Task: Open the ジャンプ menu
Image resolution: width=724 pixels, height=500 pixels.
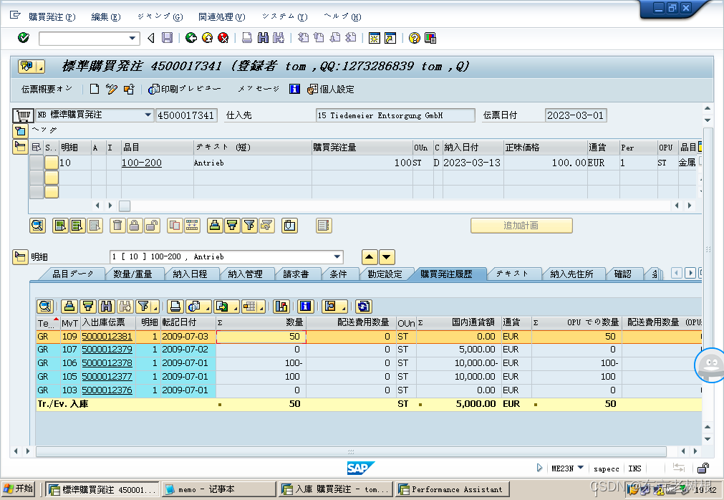Action: click(159, 17)
